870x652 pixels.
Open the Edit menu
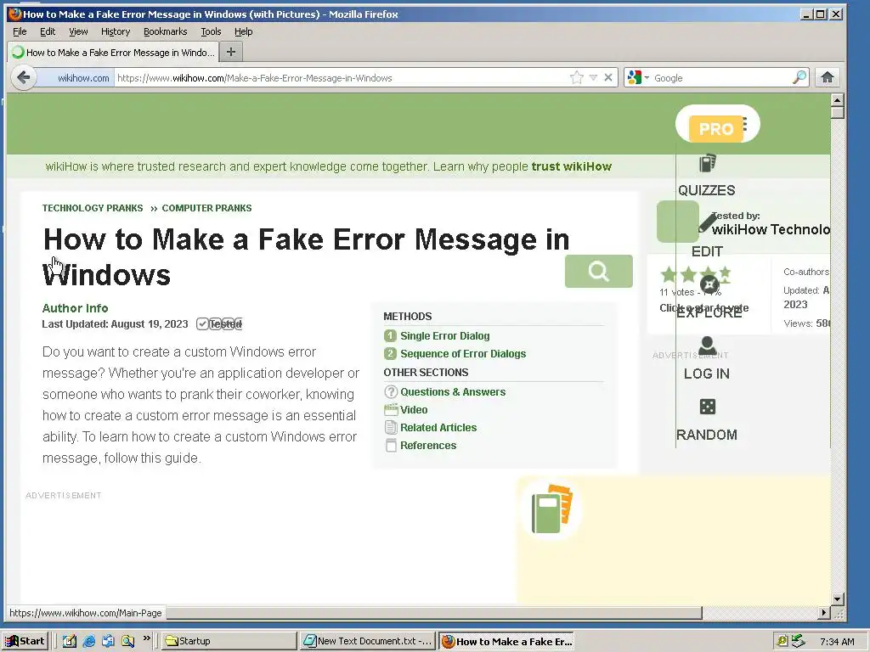[x=48, y=31]
